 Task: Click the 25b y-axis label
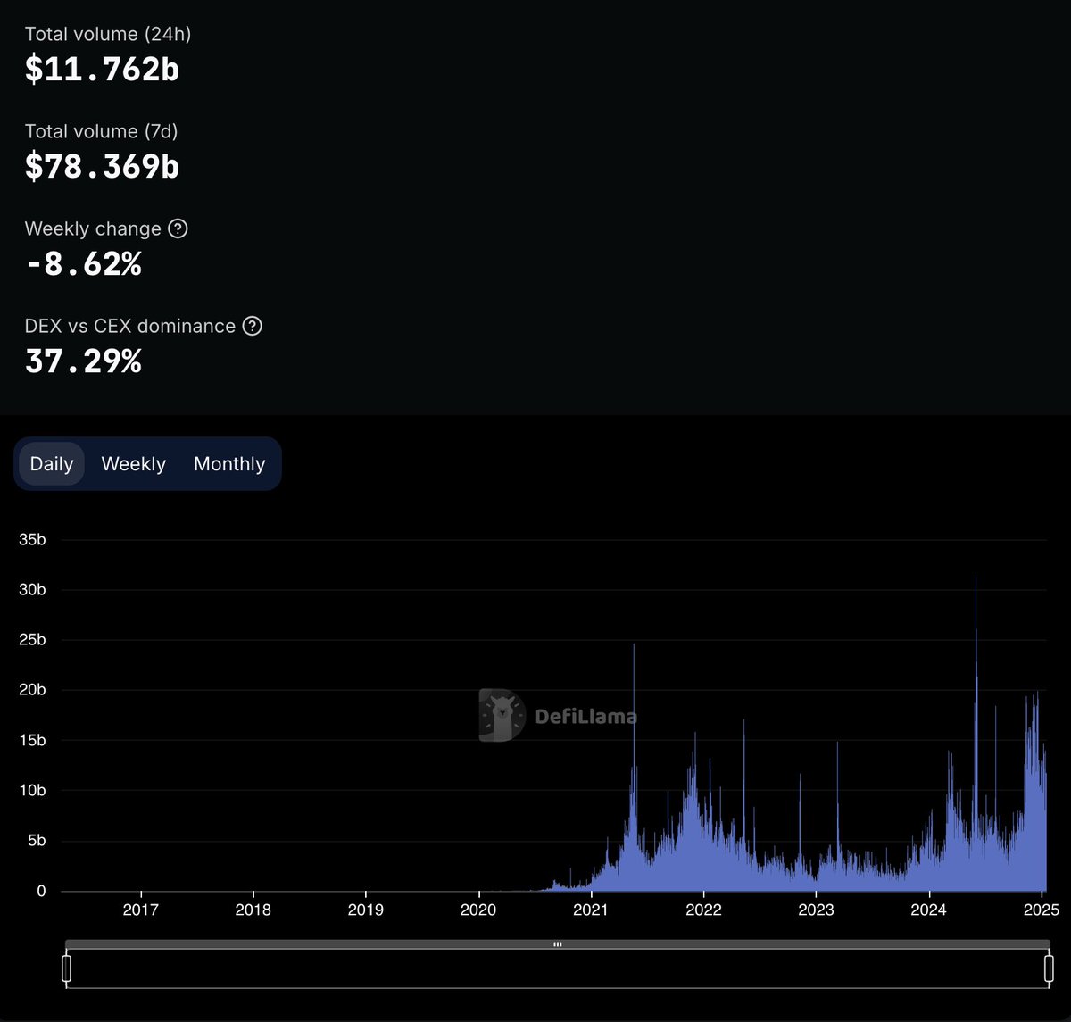(x=31, y=640)
